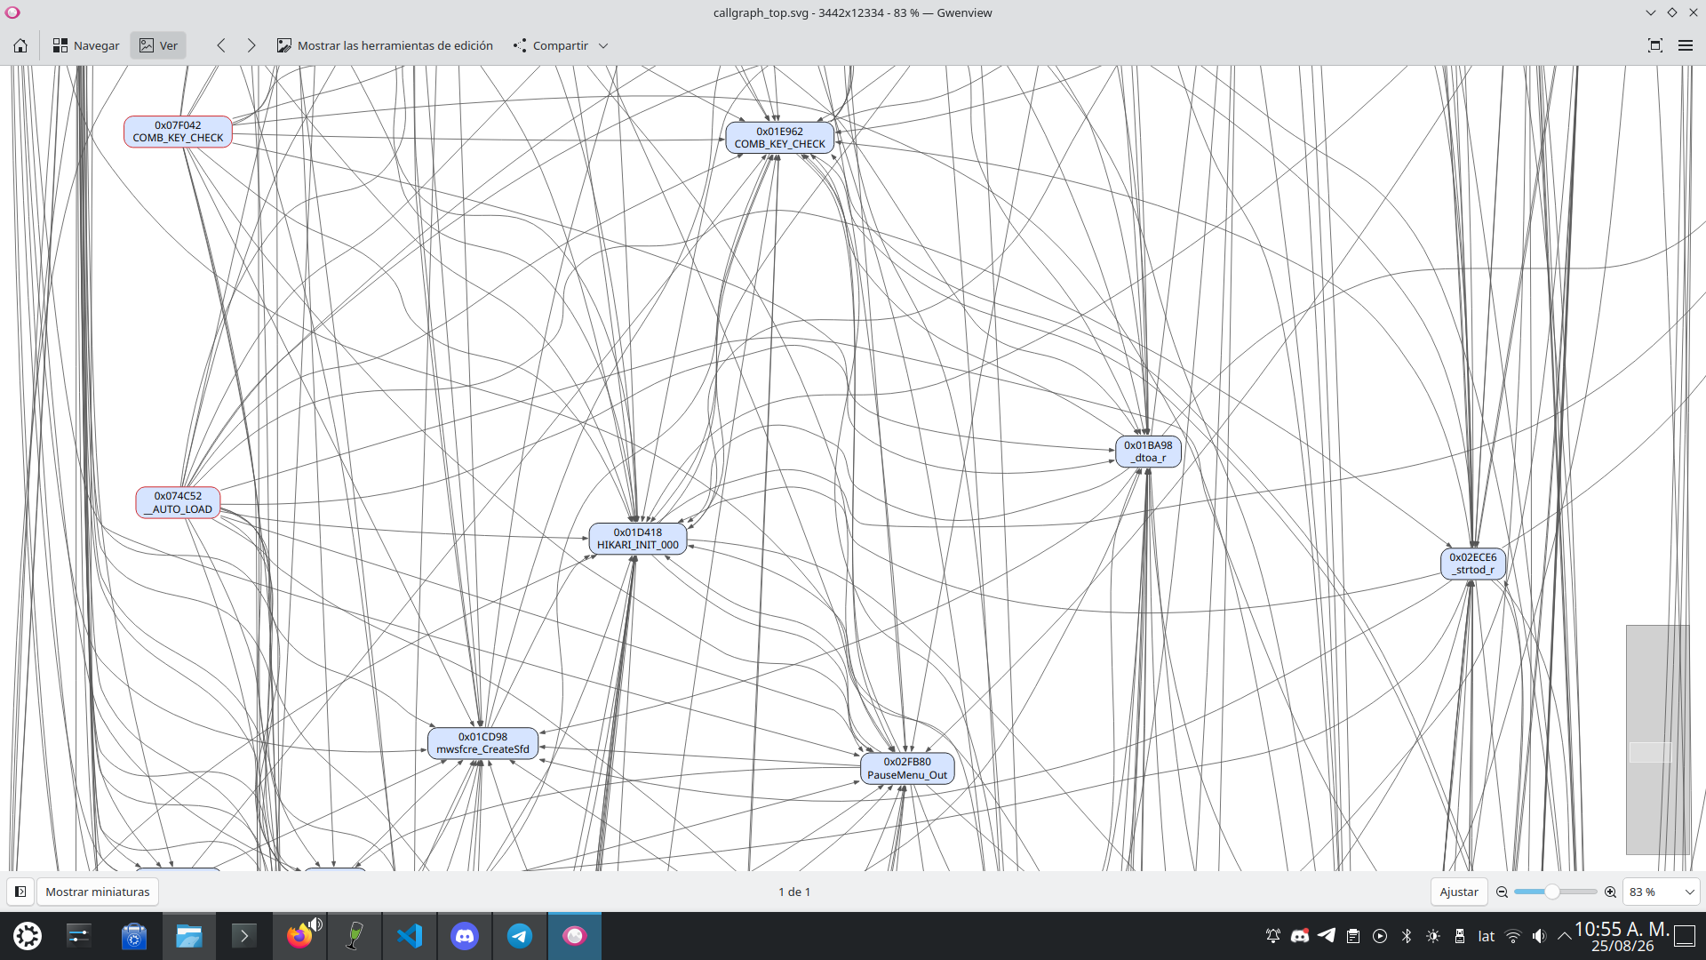Toggle the Ver view mode button
The height and width of the screenshot is (960, 1706).
[x=158, y=45]
